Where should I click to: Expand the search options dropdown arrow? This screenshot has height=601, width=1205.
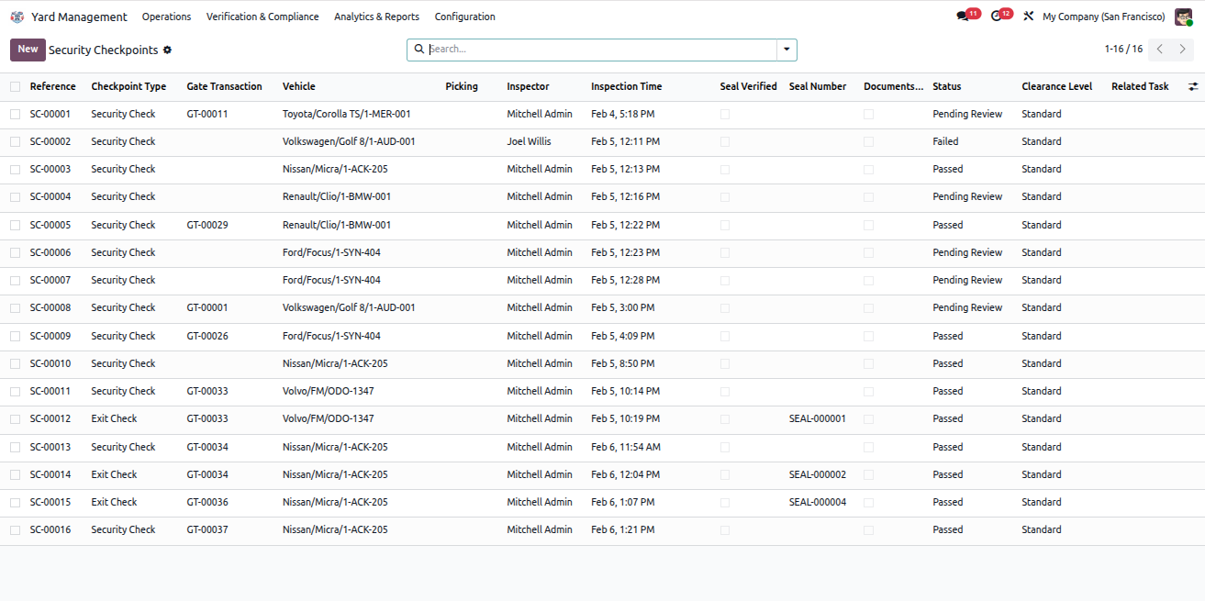[x=787, y=50]
